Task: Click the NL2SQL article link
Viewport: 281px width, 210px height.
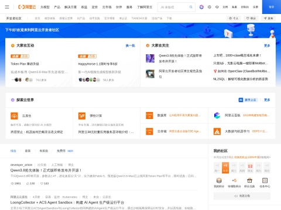Action: tap(241, 79)
